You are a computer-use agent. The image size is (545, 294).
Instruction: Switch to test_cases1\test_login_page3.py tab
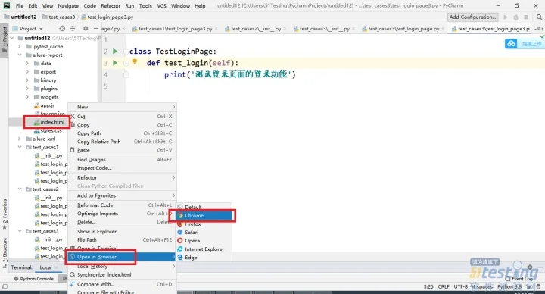(175, 29)
